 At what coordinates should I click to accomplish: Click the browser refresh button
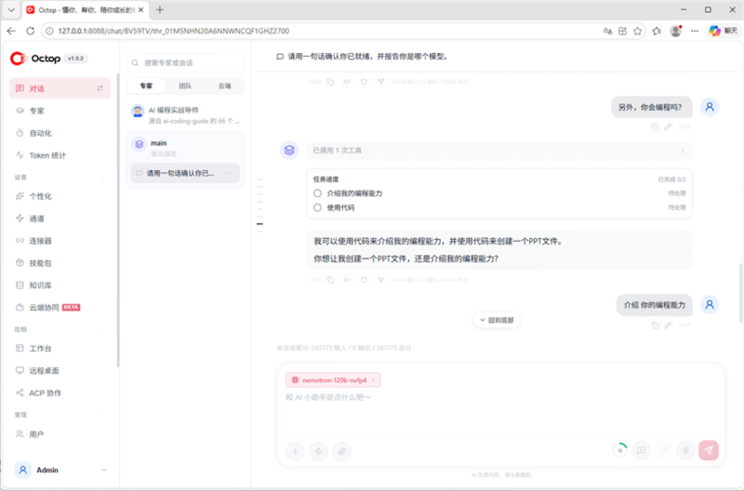point(30,31)
